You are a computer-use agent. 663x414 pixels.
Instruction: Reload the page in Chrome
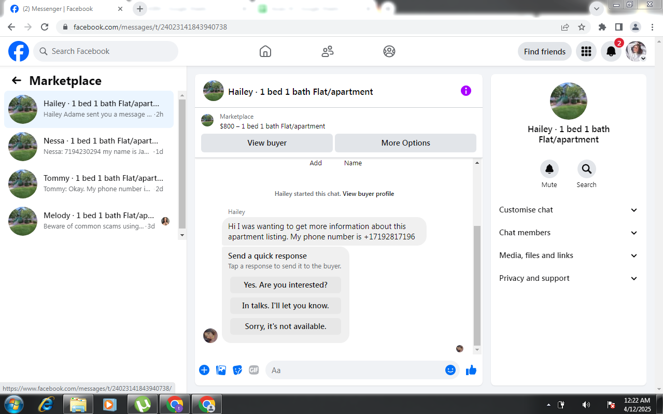[x=45, y=27]
